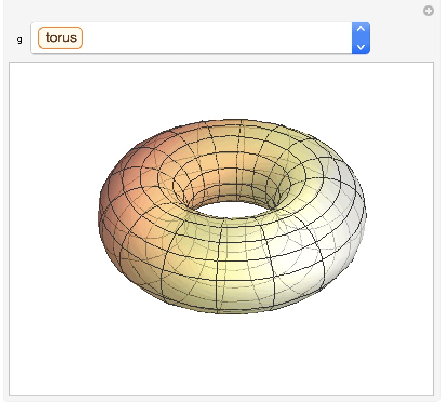Click inside the g selection field

click(200, 38)
